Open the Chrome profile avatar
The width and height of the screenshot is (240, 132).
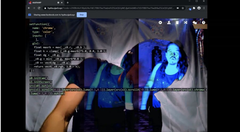pos(199,8)
